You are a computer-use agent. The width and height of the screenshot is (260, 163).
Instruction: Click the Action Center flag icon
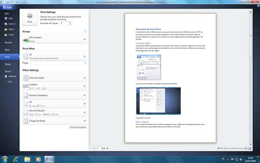pyautogui.click(x=232, y=160)
